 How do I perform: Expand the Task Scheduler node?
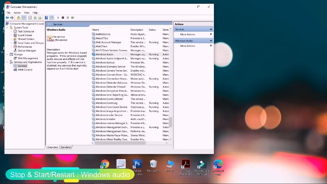click(11, 31)
